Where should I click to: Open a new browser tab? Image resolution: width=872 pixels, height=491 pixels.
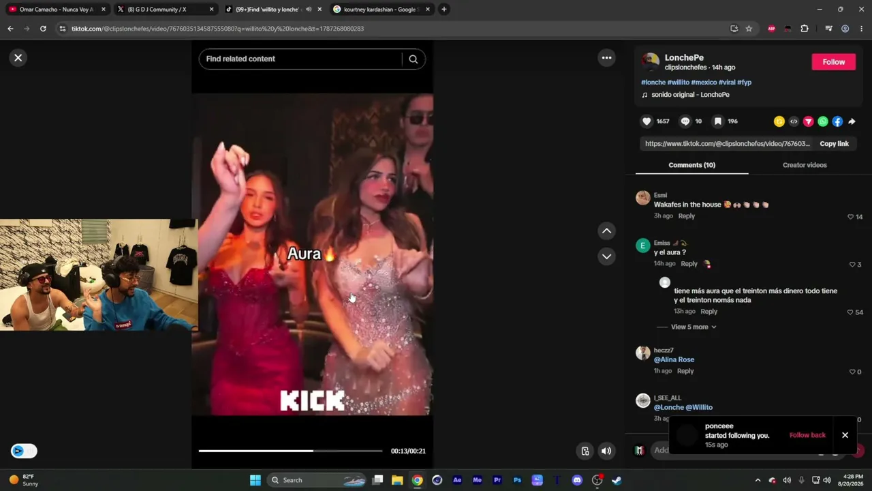443,10
